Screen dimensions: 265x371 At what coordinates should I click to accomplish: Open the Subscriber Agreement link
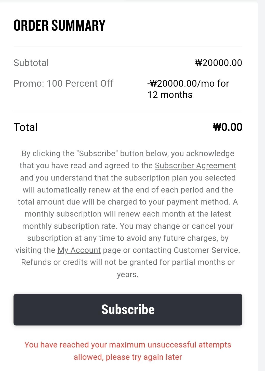click(x=195, y=166)
